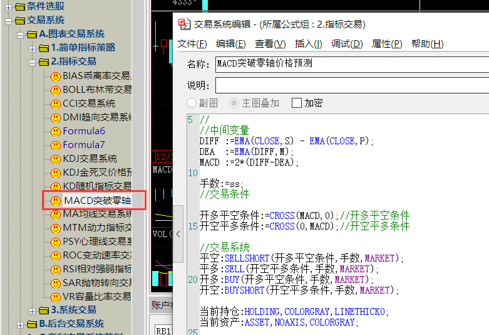Click the 平空:SELLSHORT code line
Viewport: 489px width, 335px height.
[x=301, y=258]
